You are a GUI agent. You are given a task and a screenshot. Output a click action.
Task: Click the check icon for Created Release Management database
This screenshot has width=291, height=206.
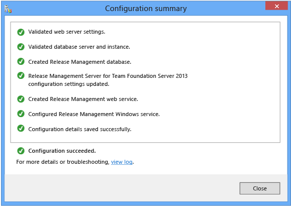(x=21, y=62)
